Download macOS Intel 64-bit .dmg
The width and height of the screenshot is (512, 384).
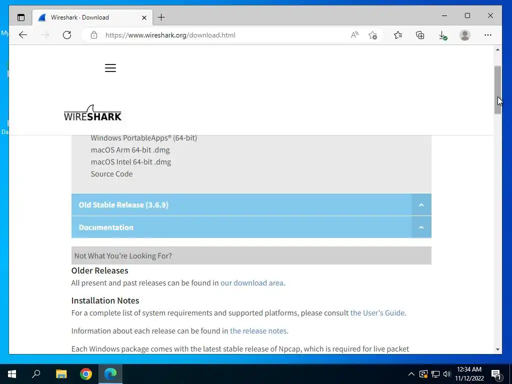click(131, 162)
